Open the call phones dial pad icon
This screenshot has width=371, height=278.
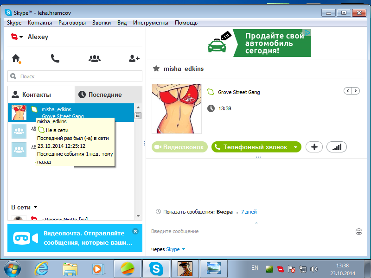click(x=55, y=58)
